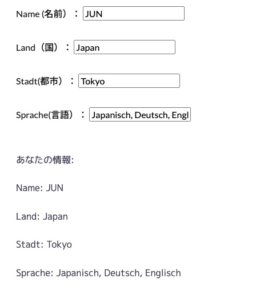Click the word Japanisch in the output line
Viewport: 264px width, 295px height.
tap(78, 273)
